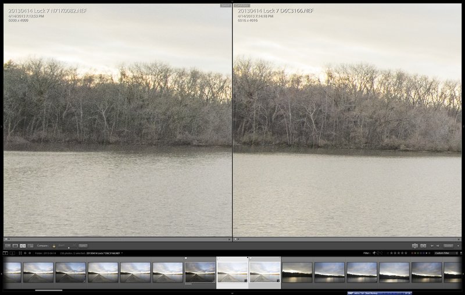This screenshot has height=295, width=465.
Task: Switch to Survey view in toolbar
Action: 30,246
